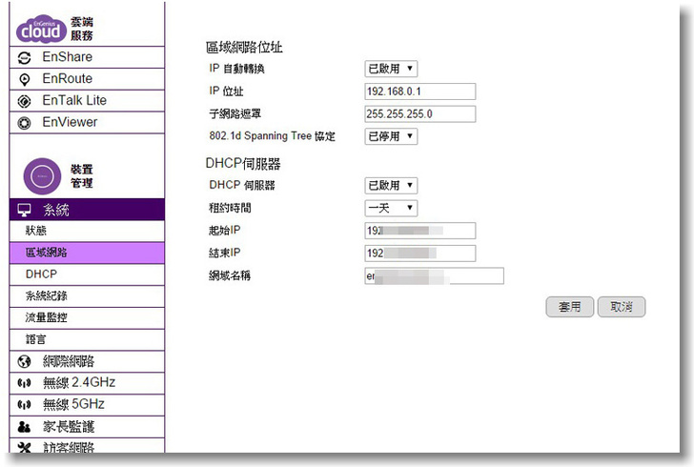Click the monitor icon beside 系統
Image resolution: width=694 pixels, height=467 pixels.
[25, 210]
